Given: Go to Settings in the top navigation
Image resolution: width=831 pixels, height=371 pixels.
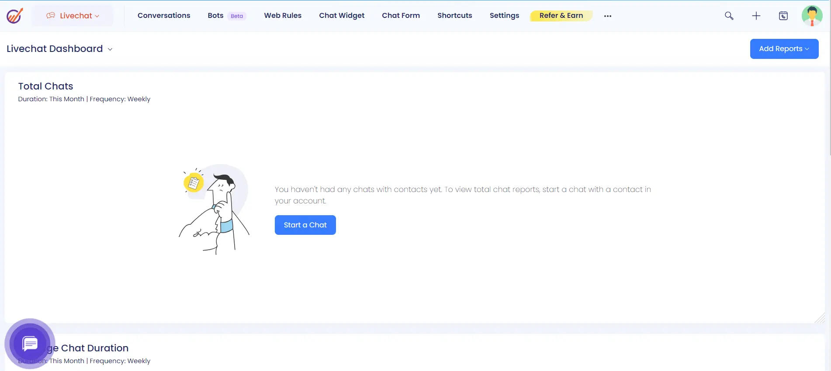Looking at the screenshot, I should click(x=504, y=16).
